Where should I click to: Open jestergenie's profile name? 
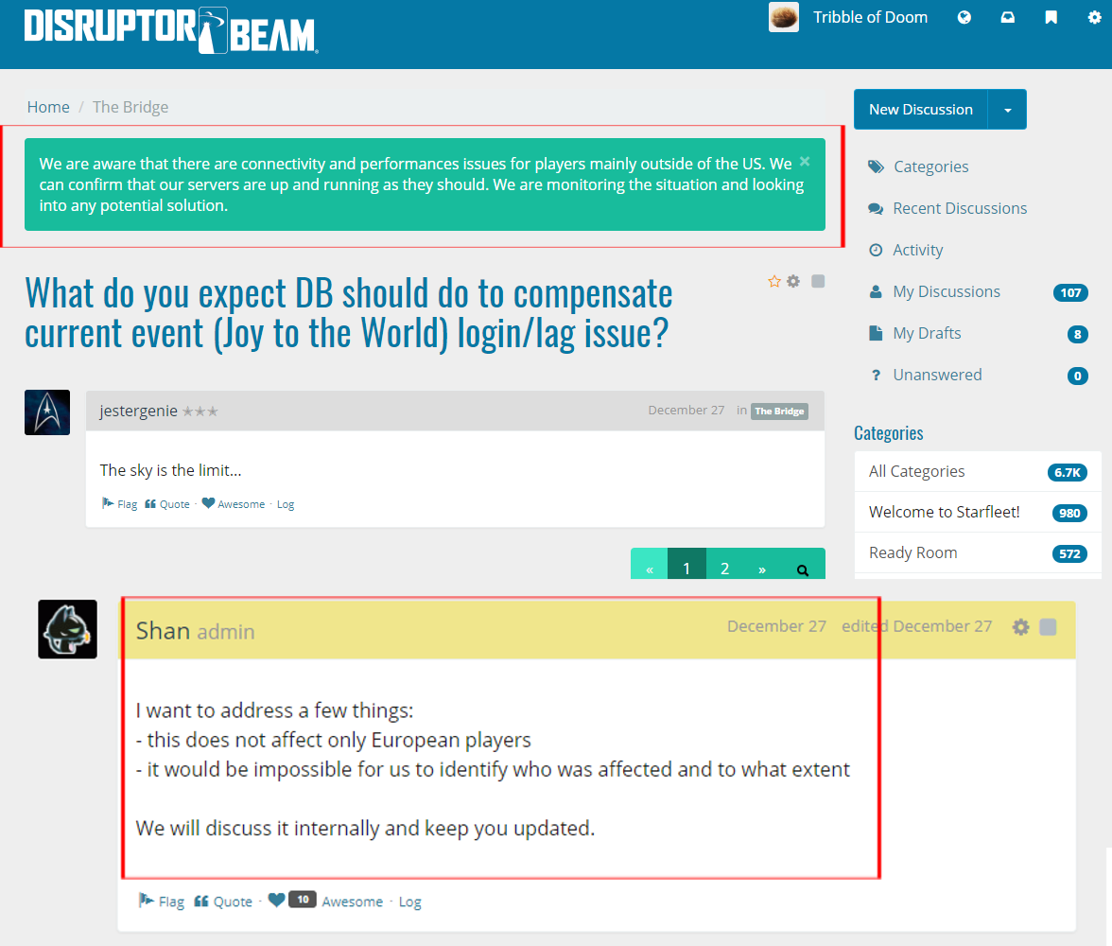click(x=138, y=411)
